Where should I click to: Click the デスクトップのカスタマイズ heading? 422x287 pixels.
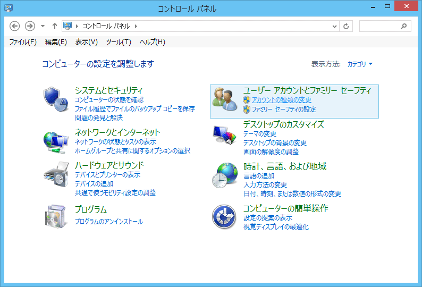tap(284, 124)
